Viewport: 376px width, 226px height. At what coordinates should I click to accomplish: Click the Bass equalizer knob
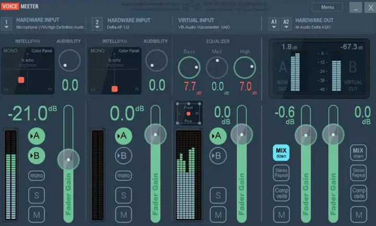point(189,67)
